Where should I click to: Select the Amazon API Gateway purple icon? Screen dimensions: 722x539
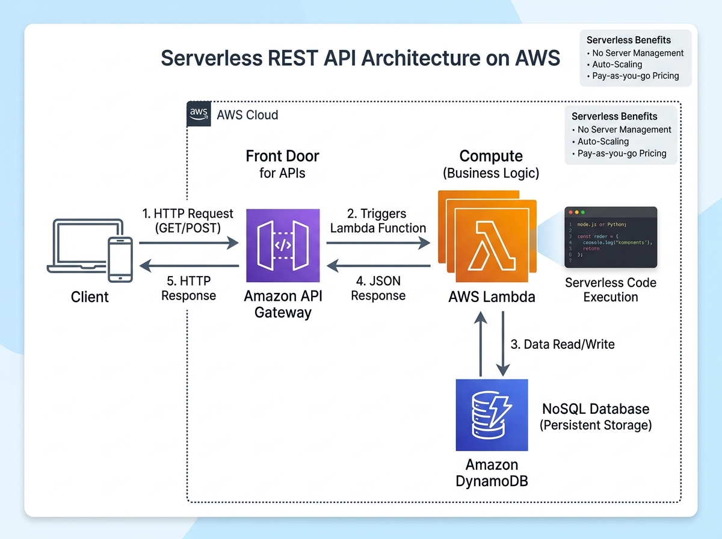pos(283,245)
